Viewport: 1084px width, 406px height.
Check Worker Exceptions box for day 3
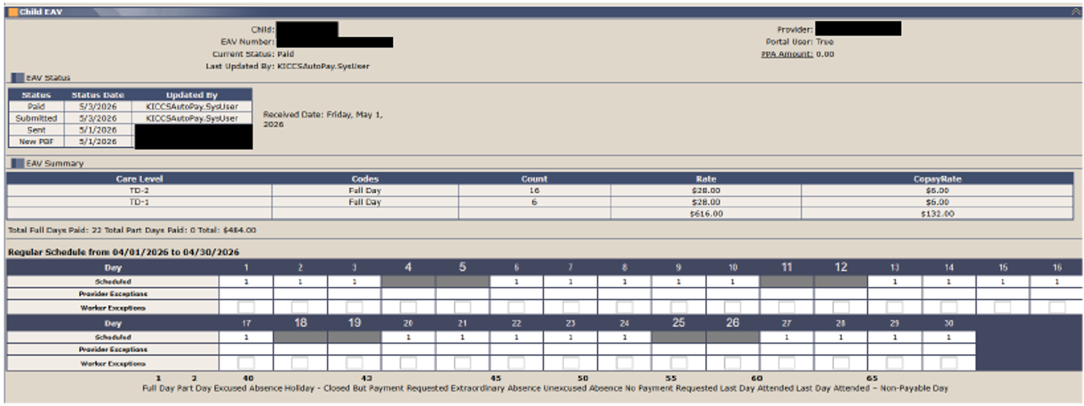click(x=355, y=308)
